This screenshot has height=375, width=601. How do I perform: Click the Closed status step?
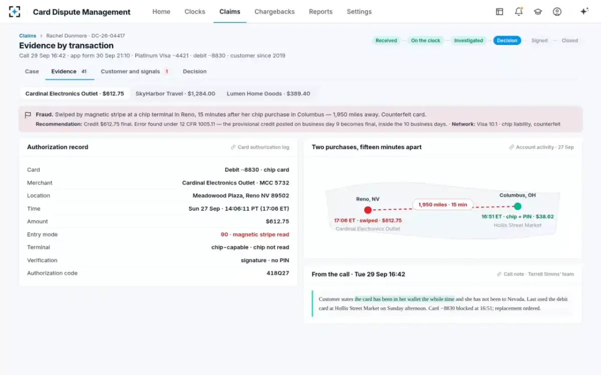coord(569,40)
